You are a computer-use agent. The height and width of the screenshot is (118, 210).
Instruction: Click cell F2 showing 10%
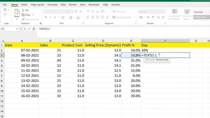(x=165, y=50)
